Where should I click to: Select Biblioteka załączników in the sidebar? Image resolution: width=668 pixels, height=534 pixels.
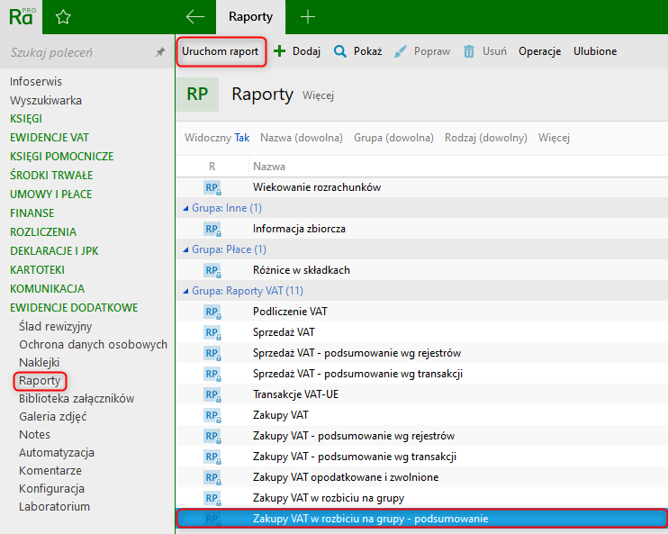tap(77, 399)
